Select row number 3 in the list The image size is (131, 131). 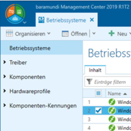[89, 119]
